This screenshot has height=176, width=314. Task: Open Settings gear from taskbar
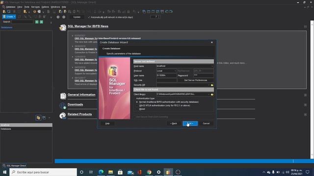[x=158, y=172]
